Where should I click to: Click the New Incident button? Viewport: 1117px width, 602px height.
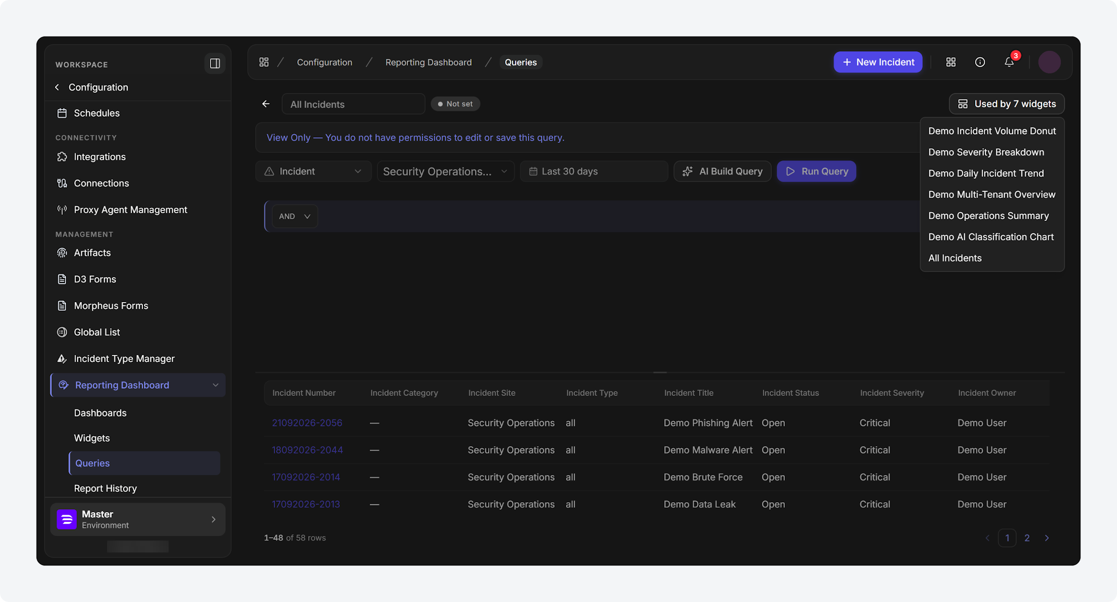[x=878, y=62]
